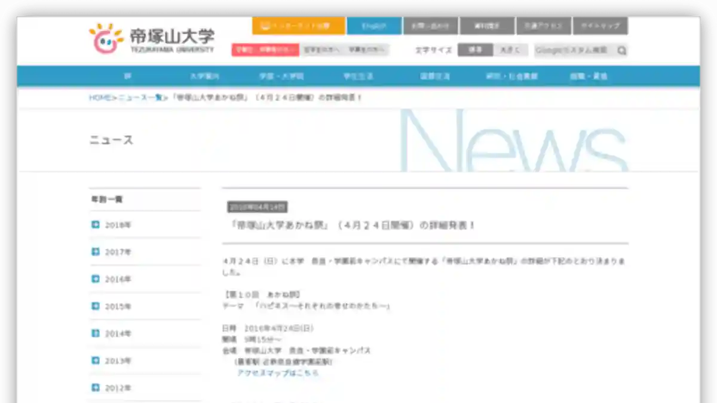Click the orange button in the header
The width and height of the screenshot is (717, 403).
click(x=299, y=26)
